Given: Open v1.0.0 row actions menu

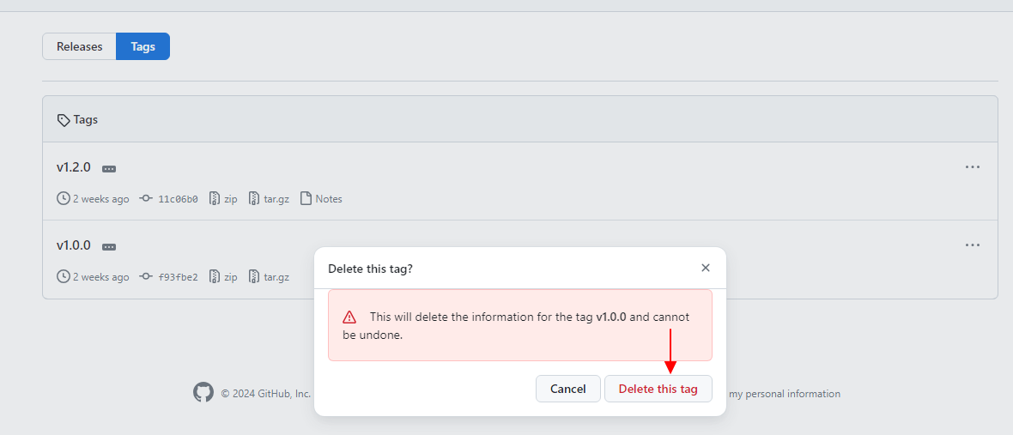Looking at the screenshot, I should (x=972, y=245).
